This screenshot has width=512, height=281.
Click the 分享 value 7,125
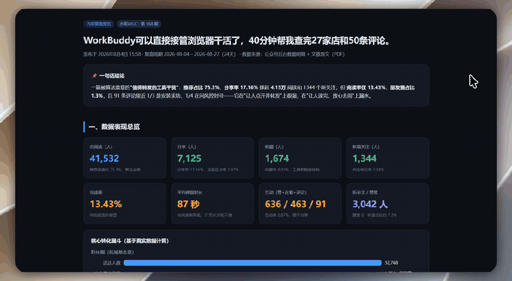[189, 158]
